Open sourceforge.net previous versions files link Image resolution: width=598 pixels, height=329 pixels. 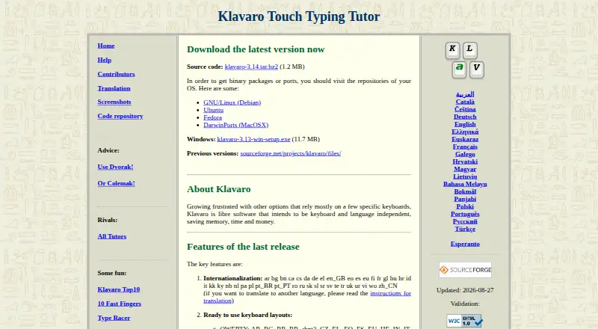[x=291, y=153]
